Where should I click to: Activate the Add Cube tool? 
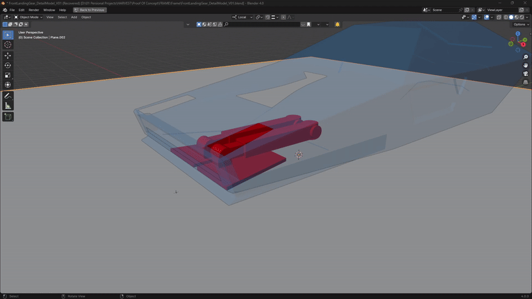point(8,117)
